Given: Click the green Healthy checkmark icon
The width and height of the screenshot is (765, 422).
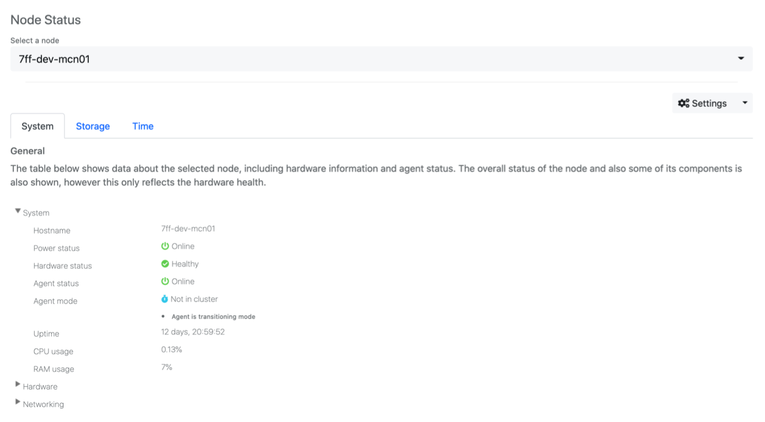Looking at the screenshot, I should (165, 264).
